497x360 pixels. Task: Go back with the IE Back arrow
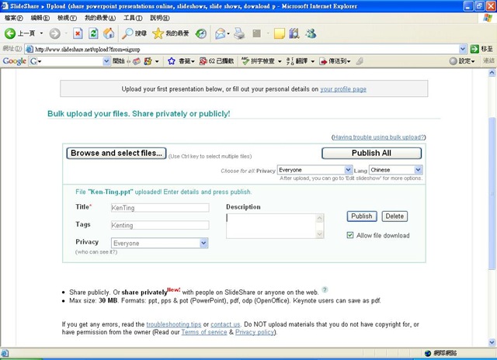point(10,33)
